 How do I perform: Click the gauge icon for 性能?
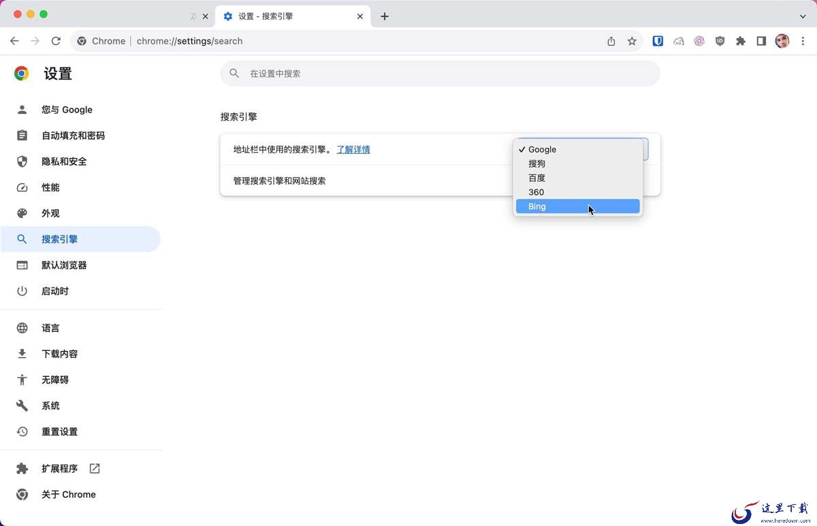22,187
